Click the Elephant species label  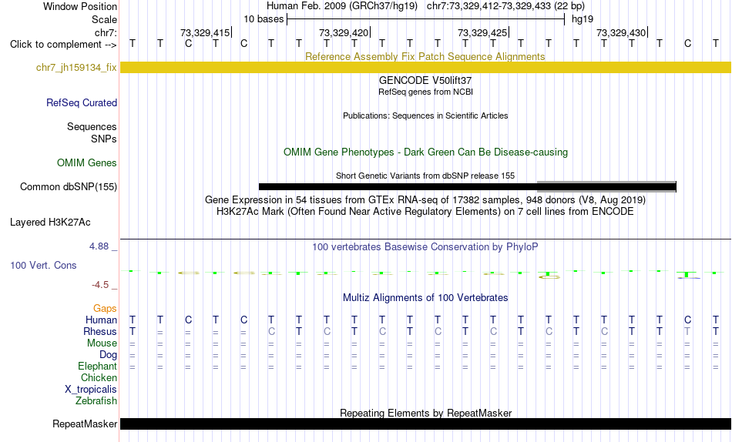coord(98,366)
